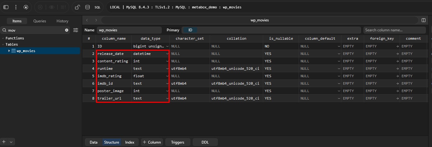Open data_type dropdown for content_rating

tap(167, 61)
